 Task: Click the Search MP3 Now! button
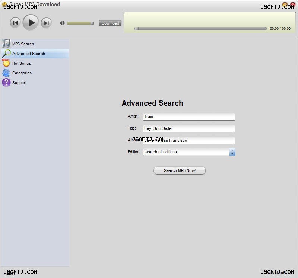point(180,170)
